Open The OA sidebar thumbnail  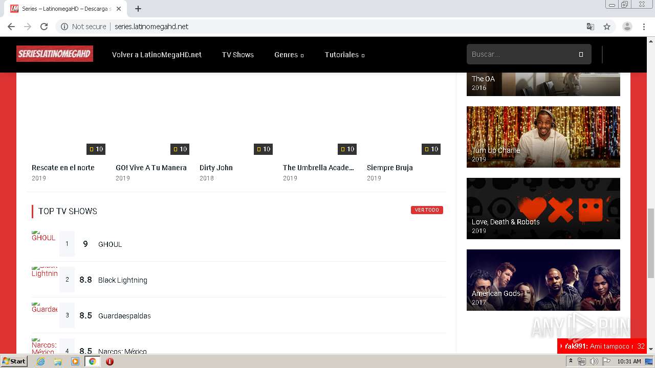pos(543,84)
